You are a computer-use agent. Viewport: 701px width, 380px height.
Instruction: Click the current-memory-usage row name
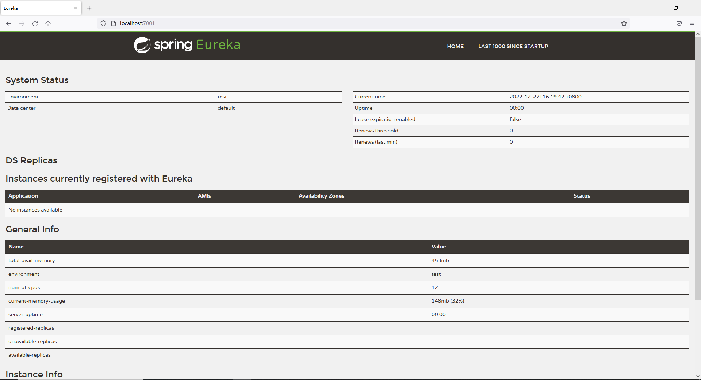[37, 301]
